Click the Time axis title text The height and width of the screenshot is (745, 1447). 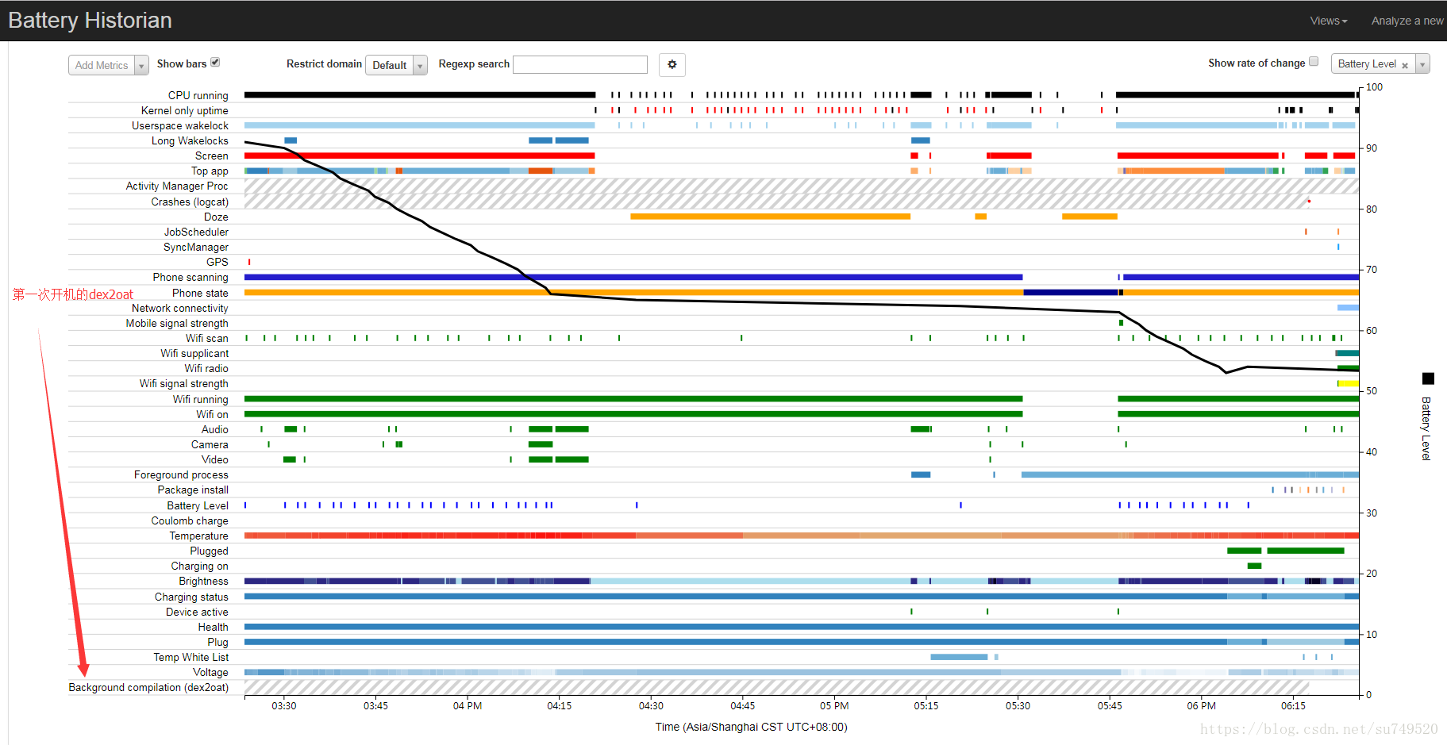click(751, 727)
